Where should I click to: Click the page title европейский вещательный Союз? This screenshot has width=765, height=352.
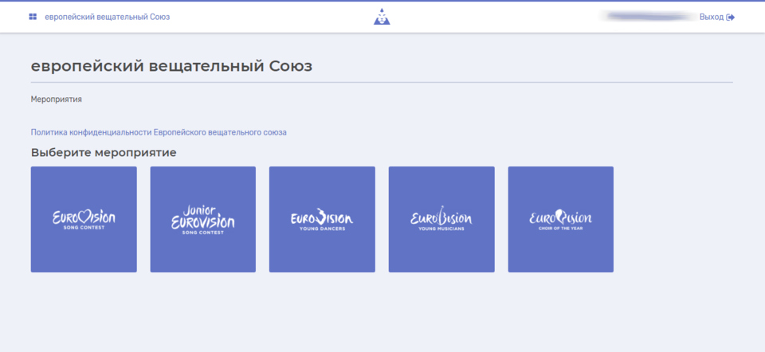171,66
